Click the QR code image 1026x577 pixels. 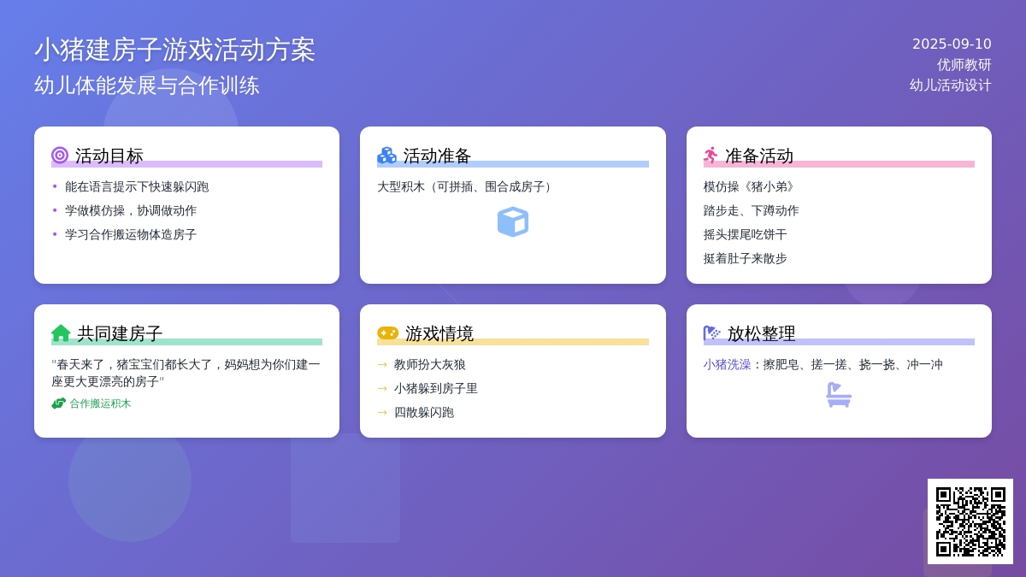pyautogui.click(x=970, y=521)
